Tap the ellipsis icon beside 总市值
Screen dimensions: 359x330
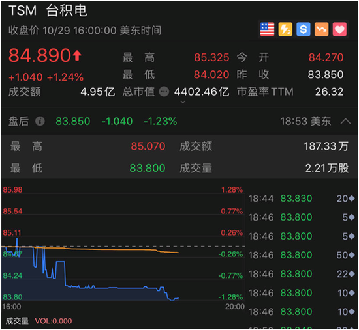pos(164,92)
